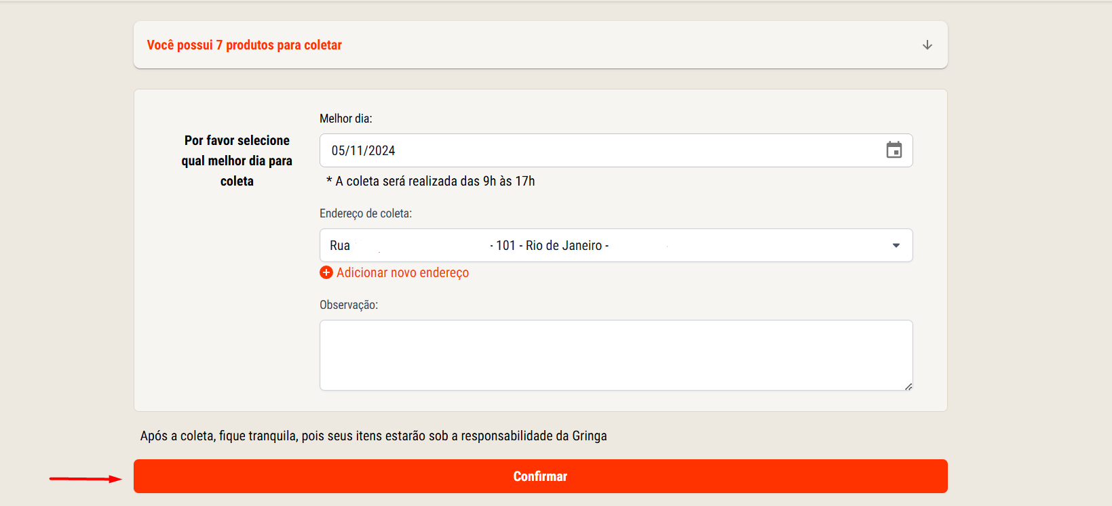1112x506 pixels.
Task: Open the calendar picker icon
Action: pos(894,150)
